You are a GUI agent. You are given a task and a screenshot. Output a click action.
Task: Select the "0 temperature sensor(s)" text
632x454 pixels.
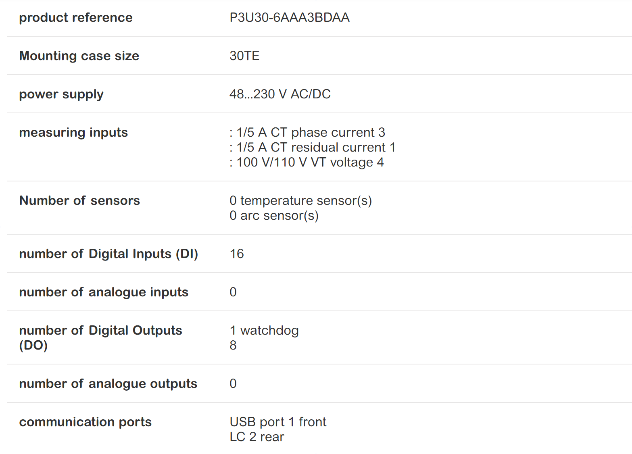(300, 200)
